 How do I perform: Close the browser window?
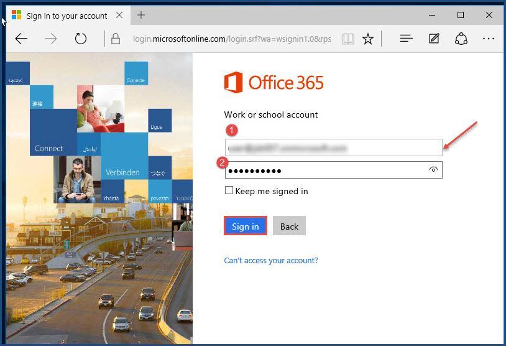coord(489,15)
